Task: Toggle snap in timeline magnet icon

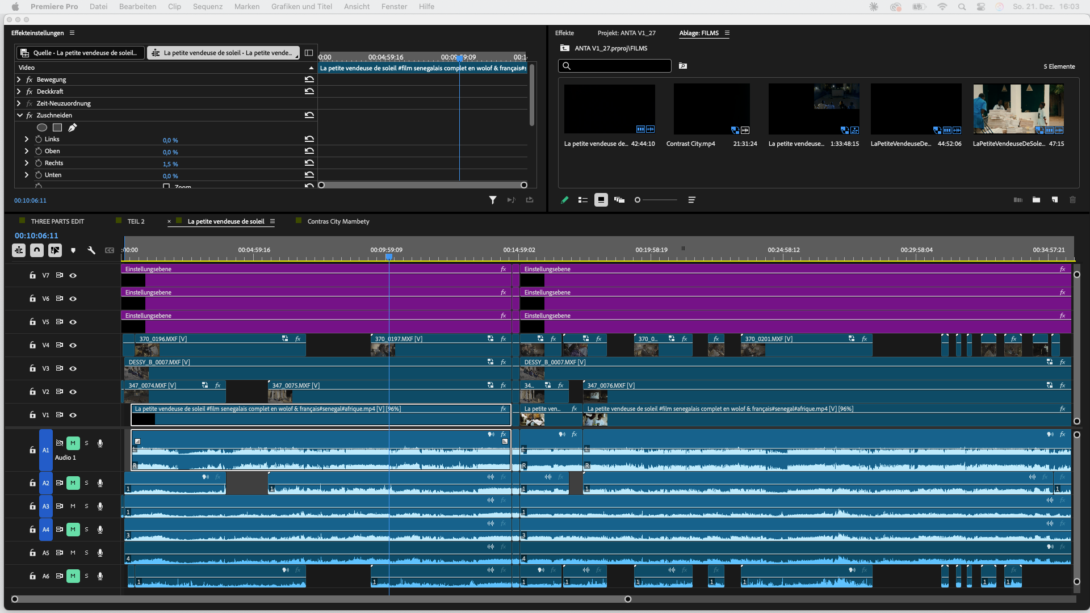Action: click(37, 250)
